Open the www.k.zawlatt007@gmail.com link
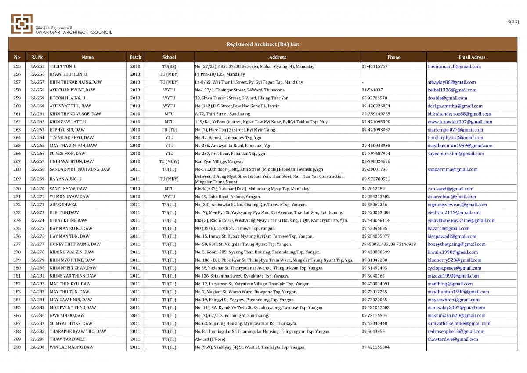This screenshot has width=527, height=373. [460, 122]
